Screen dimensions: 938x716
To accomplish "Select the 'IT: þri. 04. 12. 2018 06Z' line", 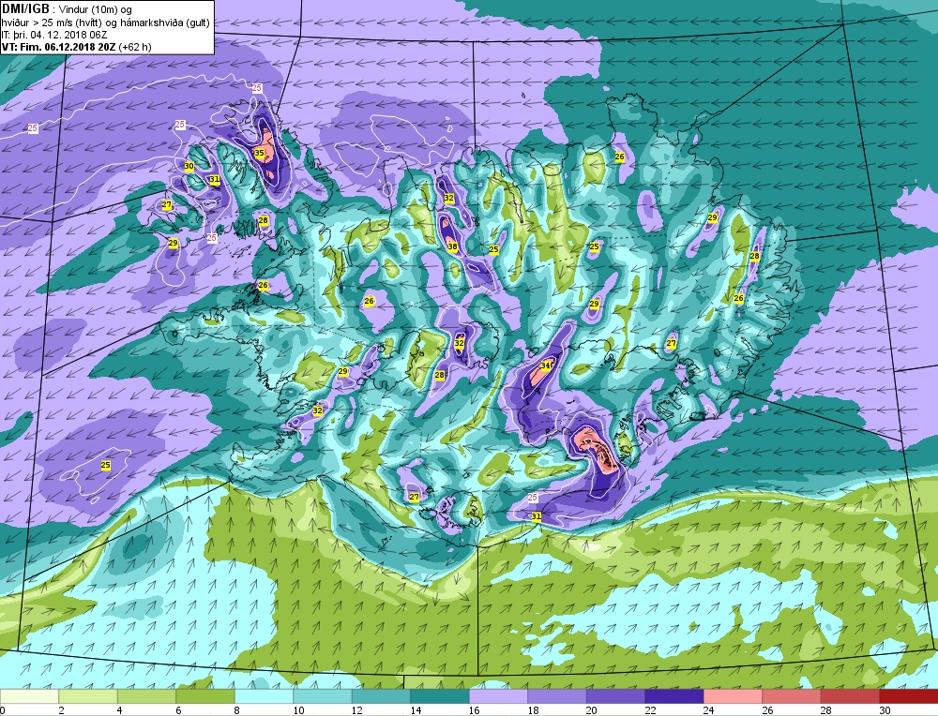I will [54, 35].
